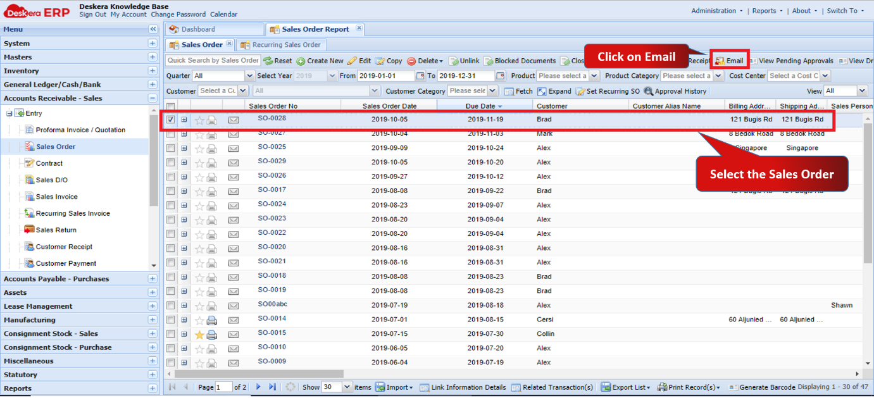
Task: Click View Pending Approvals
Action: click(x=791, y=61)
